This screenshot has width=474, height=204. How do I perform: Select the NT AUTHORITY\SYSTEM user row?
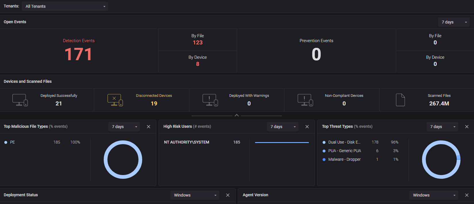(x=186, y=142)
